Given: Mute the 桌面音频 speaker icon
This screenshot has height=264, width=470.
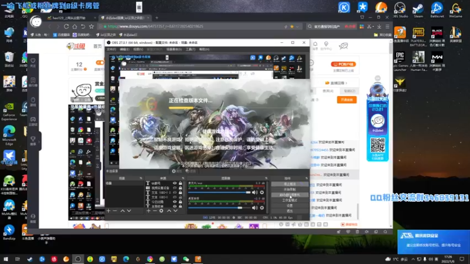Looking at the screenshot, I should [x=255, y=208].
